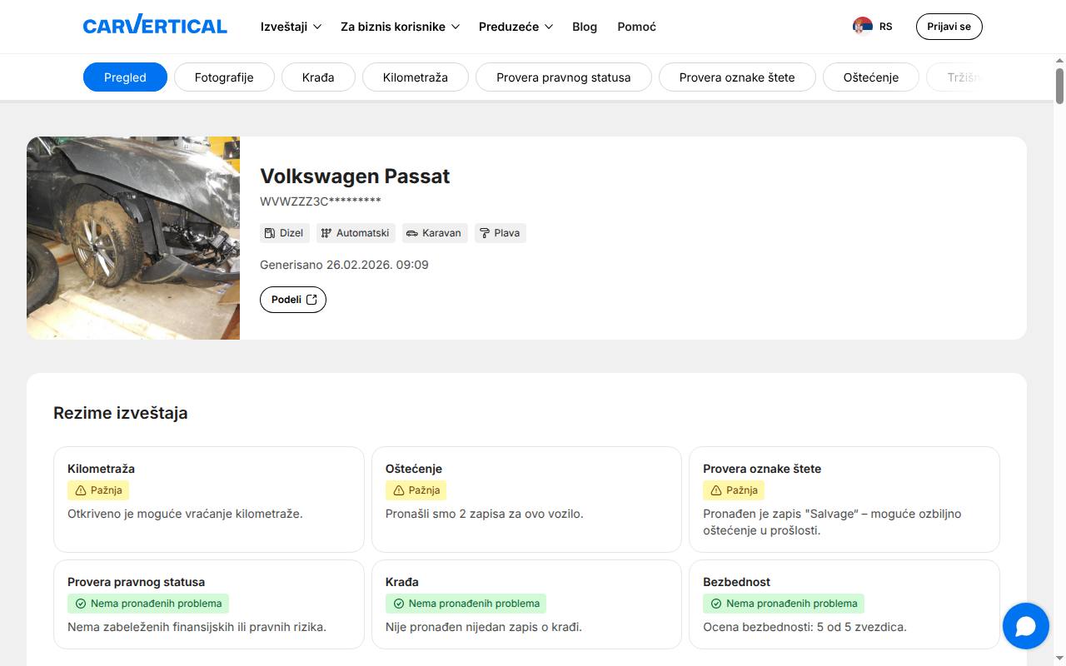
Task: Open the Oštećenje tab
Action: click(x=871, y=77)
